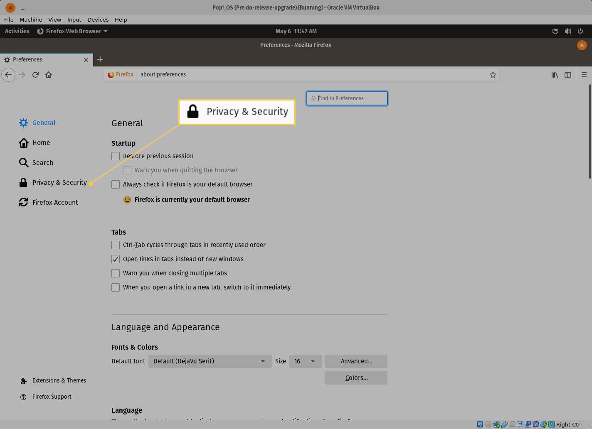Open VirtualBox Machine menu
The width and height of the screenshot is (592, 429).
31,20
